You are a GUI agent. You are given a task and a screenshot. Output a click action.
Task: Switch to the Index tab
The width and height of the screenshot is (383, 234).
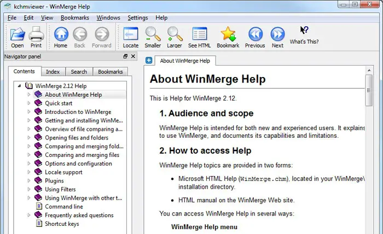tap(53, 72)
